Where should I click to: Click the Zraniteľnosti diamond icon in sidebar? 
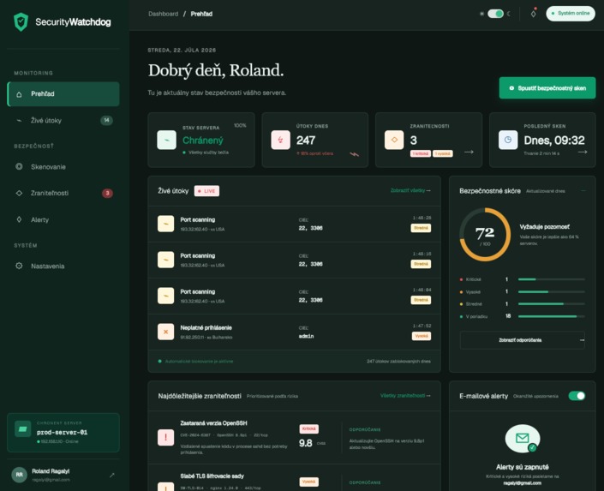(19, 193)
